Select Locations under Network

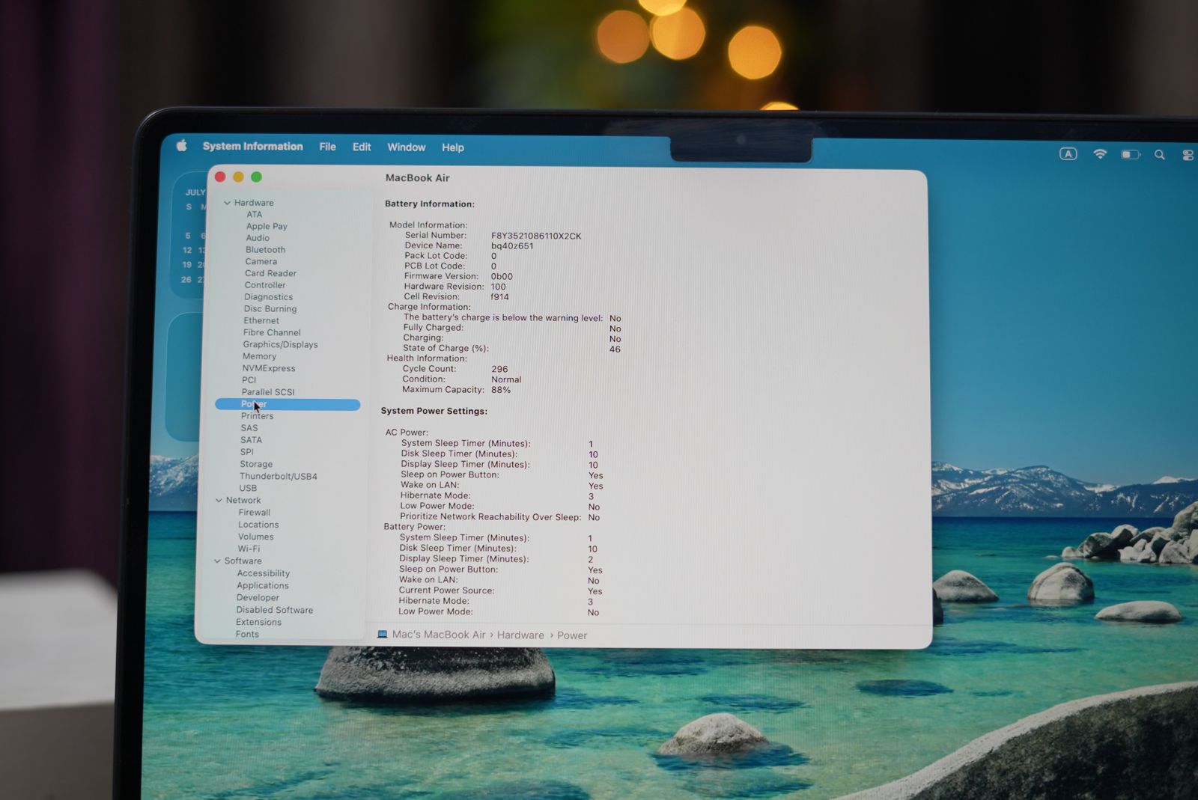click(258, 525)
